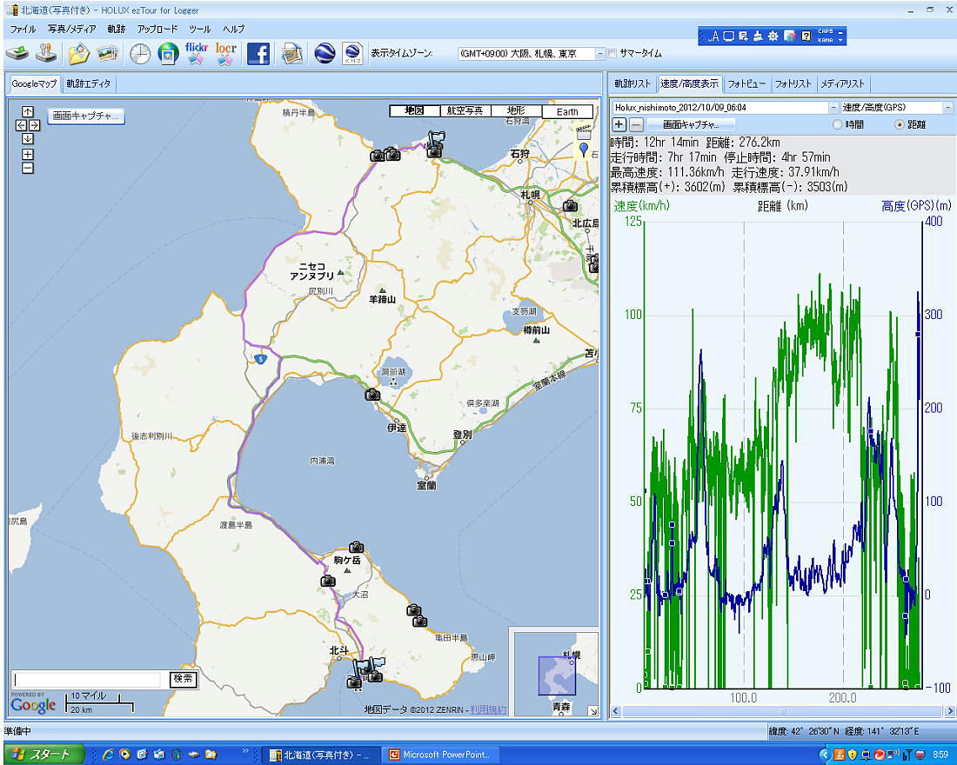
Task: Click the map search input field
Action: [x=87, y=679]
